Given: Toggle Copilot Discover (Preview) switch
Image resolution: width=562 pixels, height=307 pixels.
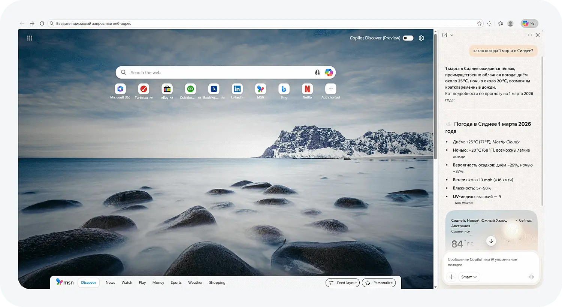Looking at the screenshot, I should [408, 38].
